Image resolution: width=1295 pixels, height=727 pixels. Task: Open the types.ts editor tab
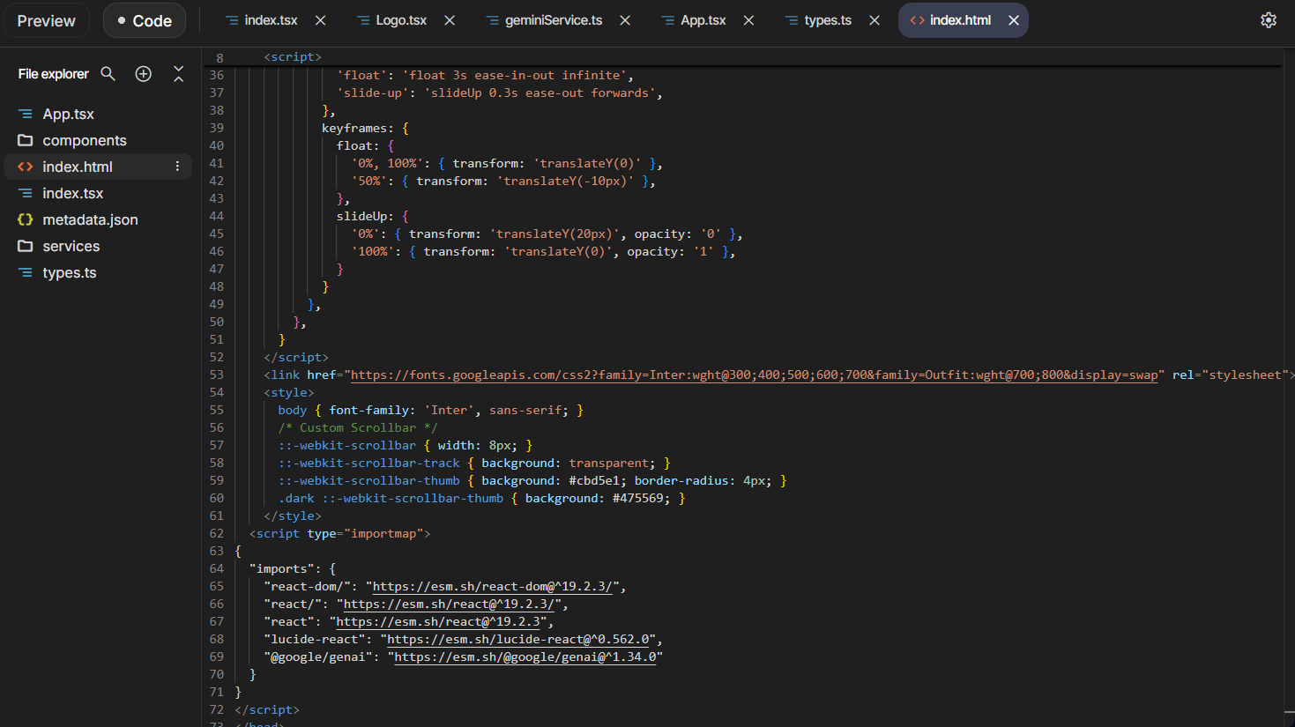pyautogui.click(x=828, y=20)
